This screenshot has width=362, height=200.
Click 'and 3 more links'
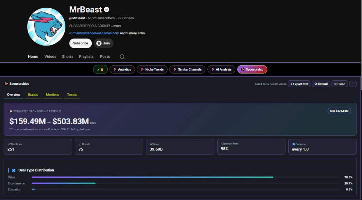132,33
